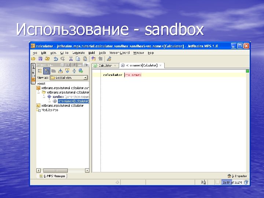
Task: Minimize the Project tool window
Action: coord(80,65)
